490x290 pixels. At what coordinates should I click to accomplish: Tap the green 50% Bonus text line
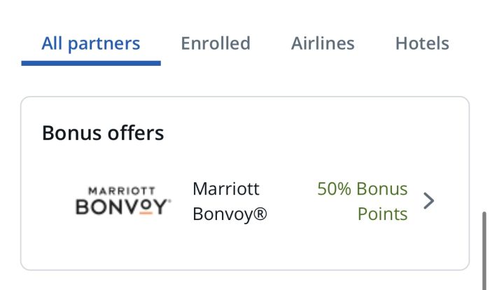pyautogui.click(x=363, y=188)
